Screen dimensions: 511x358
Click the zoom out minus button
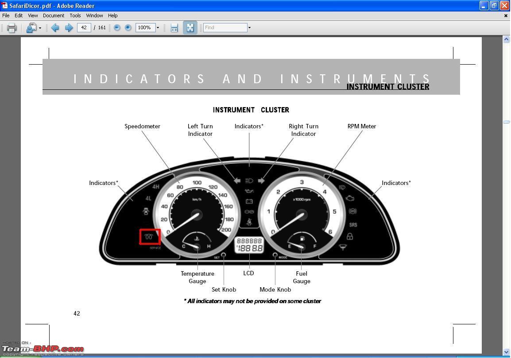[117, 28]
